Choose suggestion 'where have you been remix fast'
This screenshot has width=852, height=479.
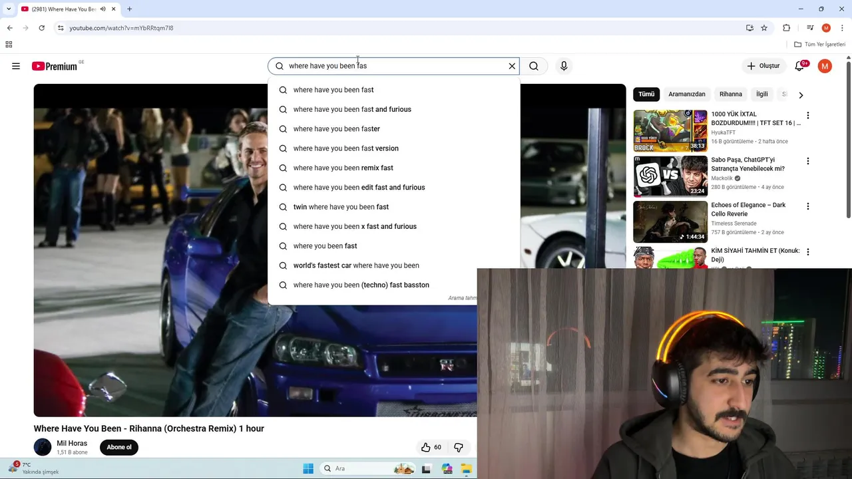click(393, 168)
